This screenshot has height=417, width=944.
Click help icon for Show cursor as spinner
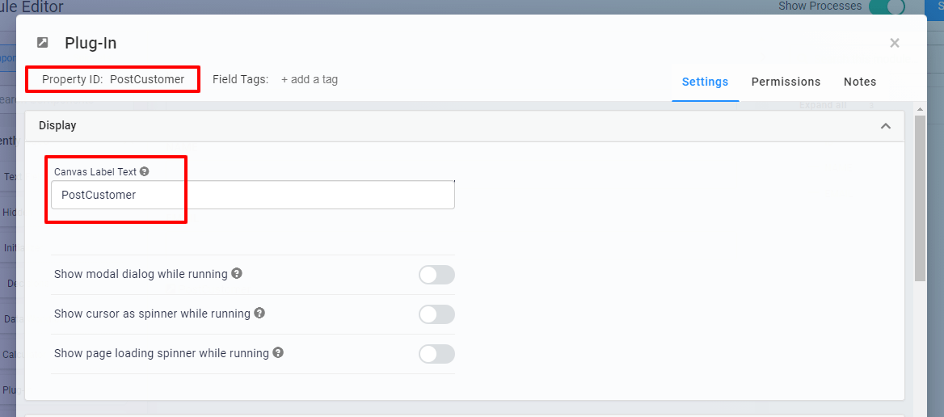click(259, 313)
